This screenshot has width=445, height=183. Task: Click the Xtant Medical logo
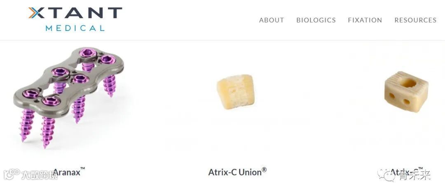75,19
